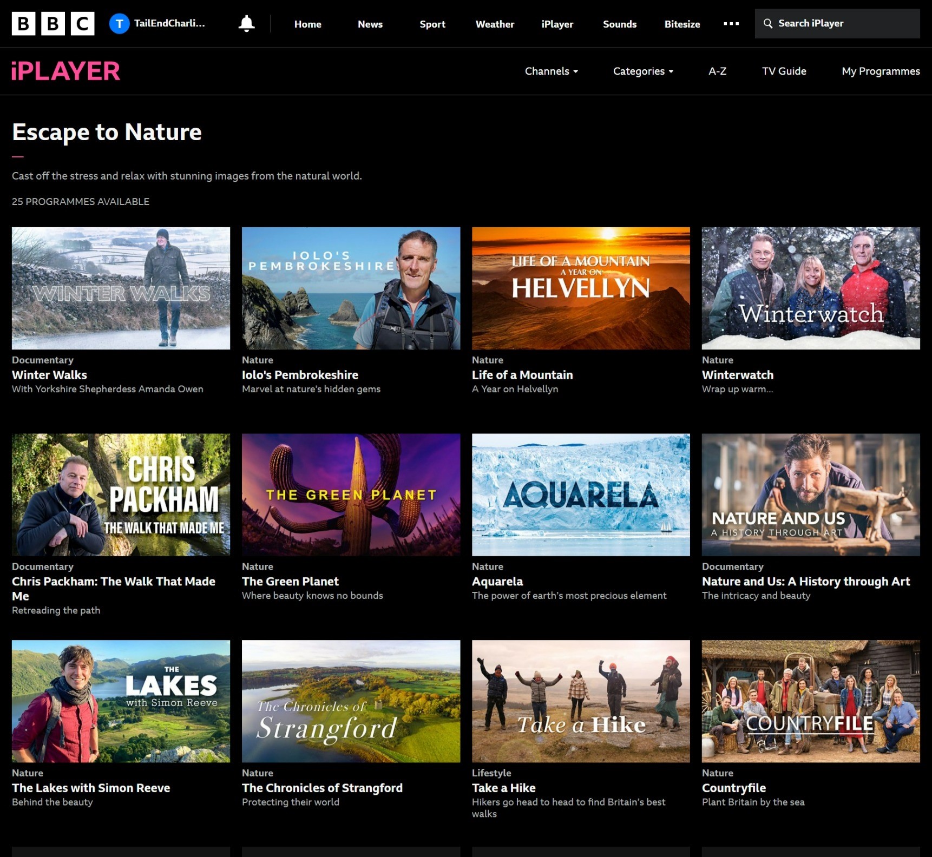Screen dimensions: 932x857
Task: Go to My Programmes
Action: click(x=881, y=71)
